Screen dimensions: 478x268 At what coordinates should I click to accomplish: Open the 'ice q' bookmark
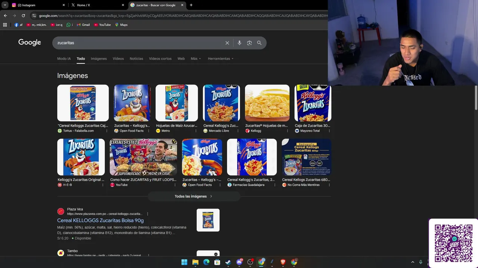[x=56, y=25]
